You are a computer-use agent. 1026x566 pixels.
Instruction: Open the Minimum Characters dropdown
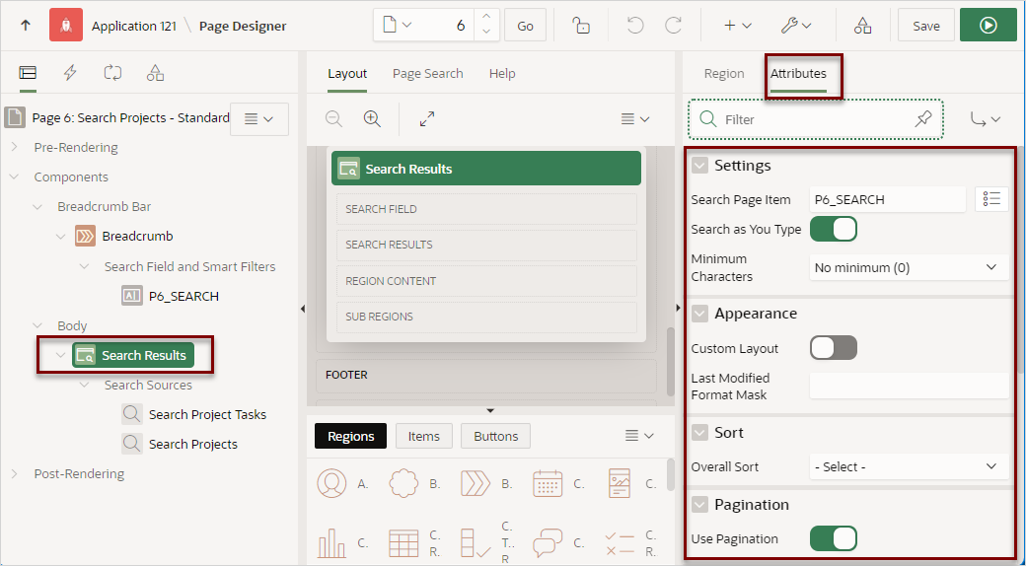909,267
